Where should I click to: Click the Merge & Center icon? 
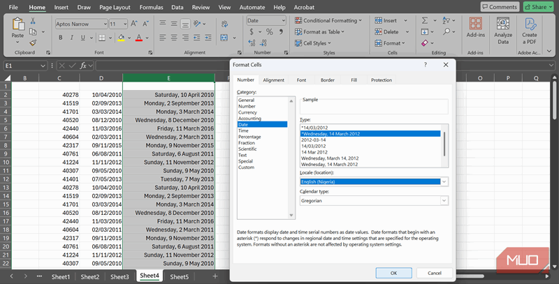coord(224,38)
